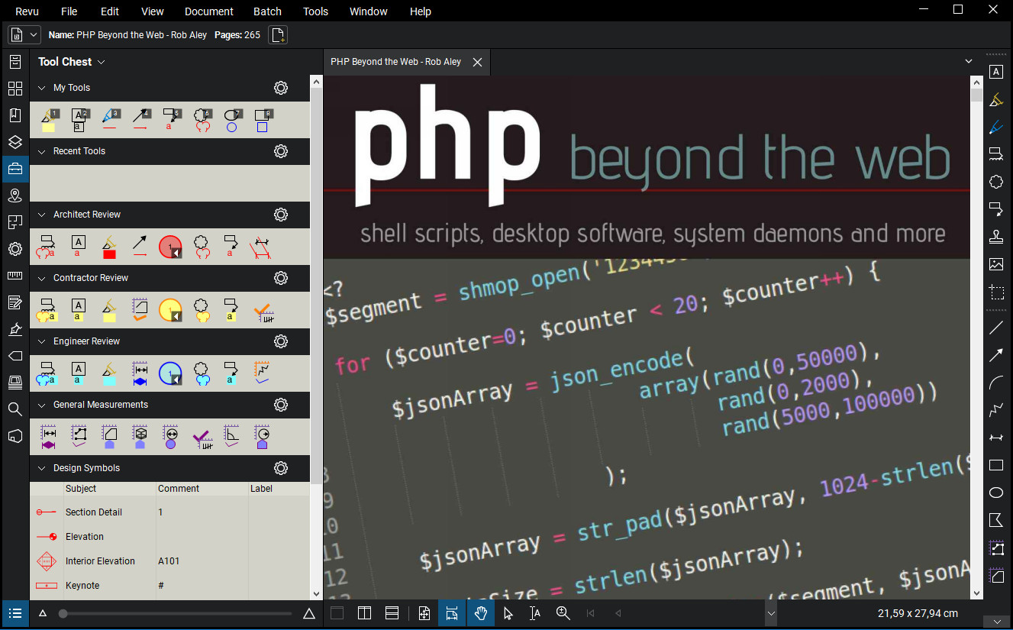Open the Revu menu

coord(27,11)
